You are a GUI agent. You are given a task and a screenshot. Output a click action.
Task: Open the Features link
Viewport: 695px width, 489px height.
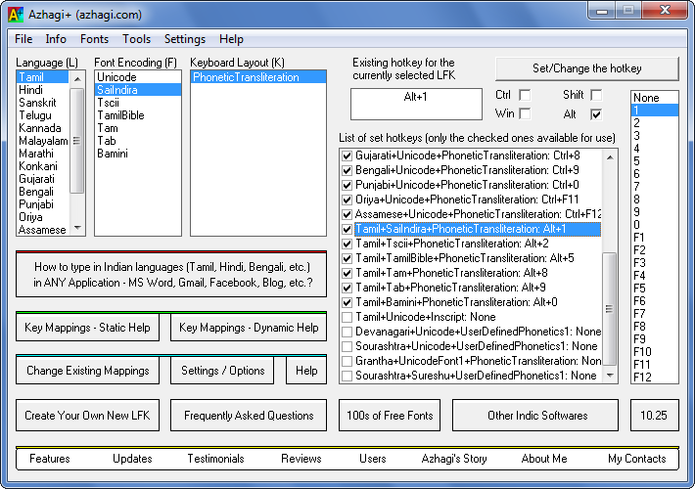[50, 459]
